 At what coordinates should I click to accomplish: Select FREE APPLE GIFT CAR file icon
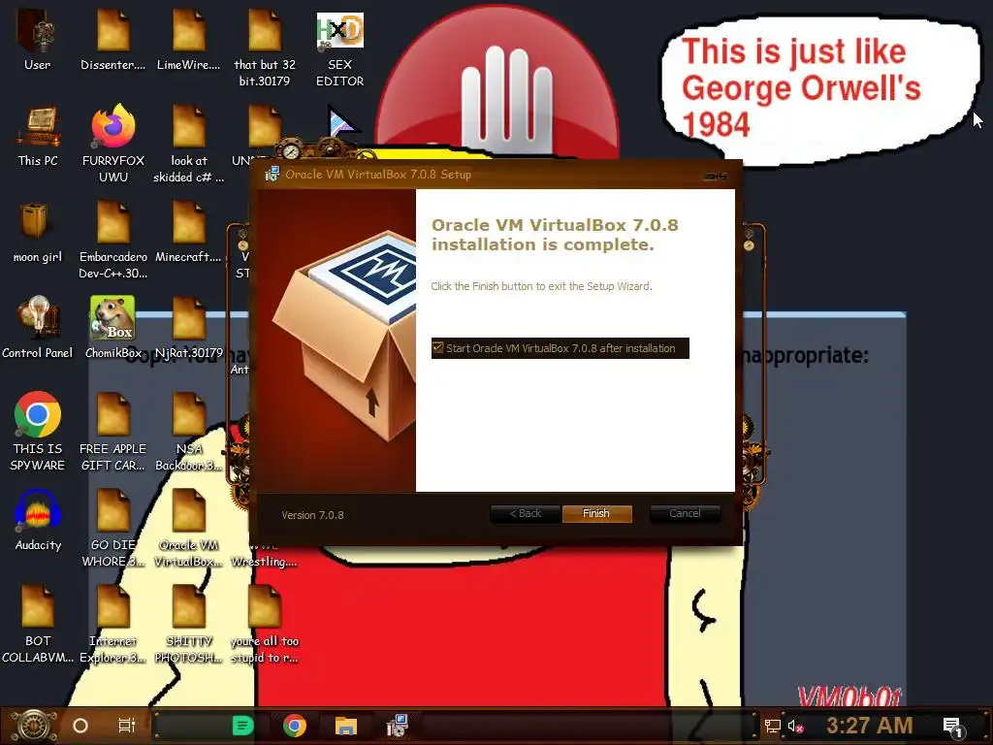click(113, 431)
